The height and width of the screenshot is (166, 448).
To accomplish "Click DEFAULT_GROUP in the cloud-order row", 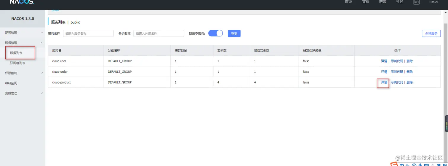I will tap(119, 72).
